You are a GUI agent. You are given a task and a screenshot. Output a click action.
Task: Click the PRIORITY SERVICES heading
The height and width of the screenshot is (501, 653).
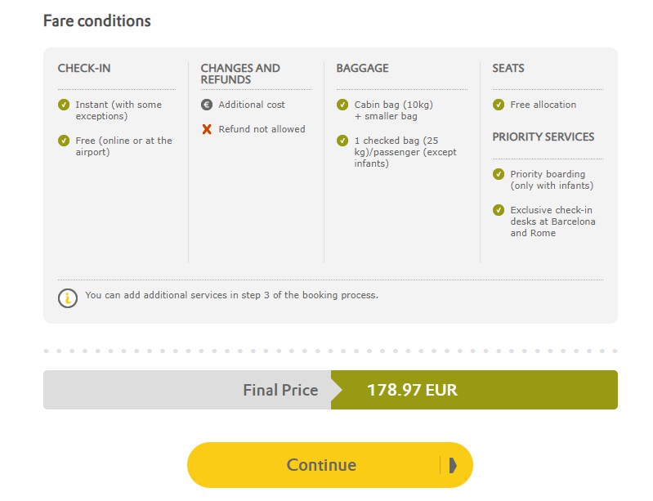pos(543,137)
